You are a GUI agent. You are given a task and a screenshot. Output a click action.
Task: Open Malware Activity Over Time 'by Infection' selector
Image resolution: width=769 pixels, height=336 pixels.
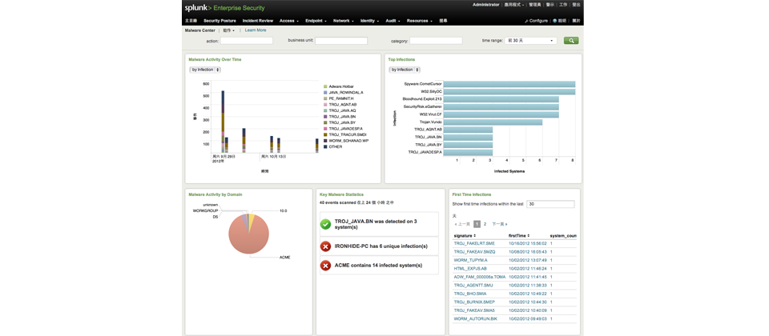[205, 70]
